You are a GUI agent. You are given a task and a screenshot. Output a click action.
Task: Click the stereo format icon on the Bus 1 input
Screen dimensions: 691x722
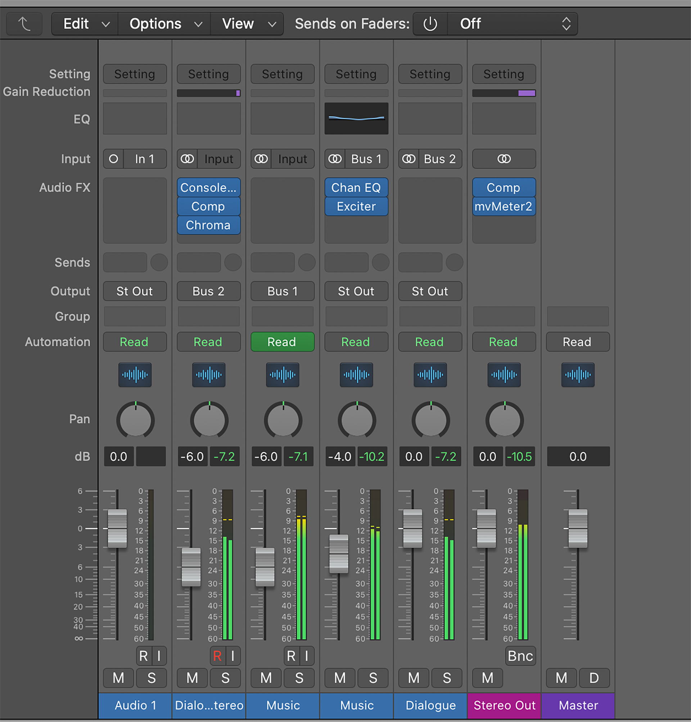tap(335, 159)
